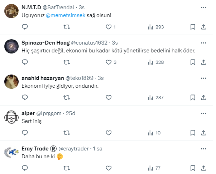Click alper's headphones avatar
Viewport: 216px width, 174px height.
click(x=11, y=117)
